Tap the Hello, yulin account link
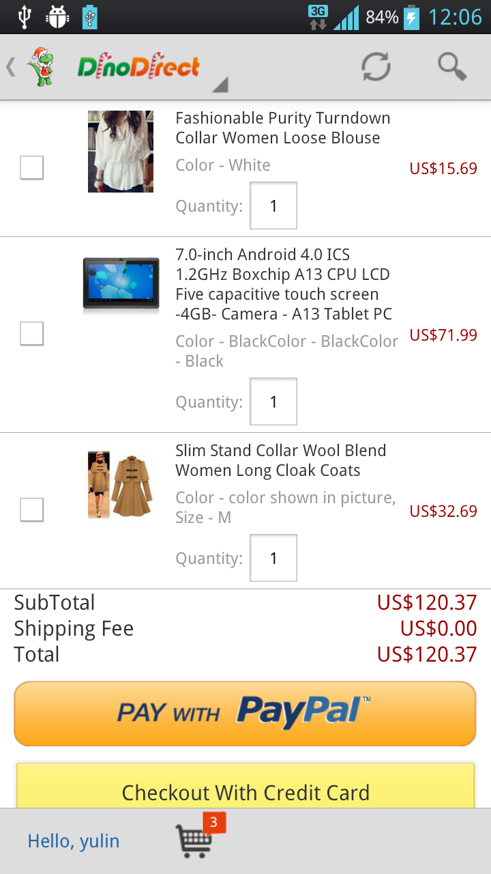 [x=74, y=841]
